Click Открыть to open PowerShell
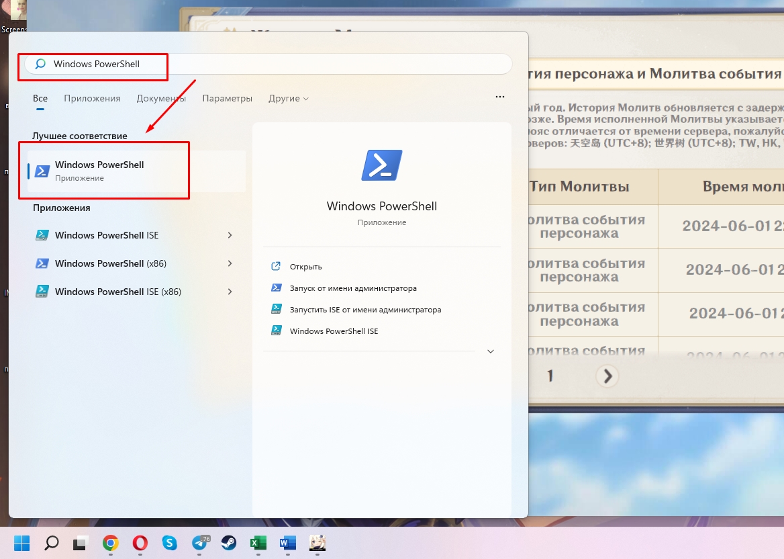This screenshot has width=784, height=559. click(305, 267)
